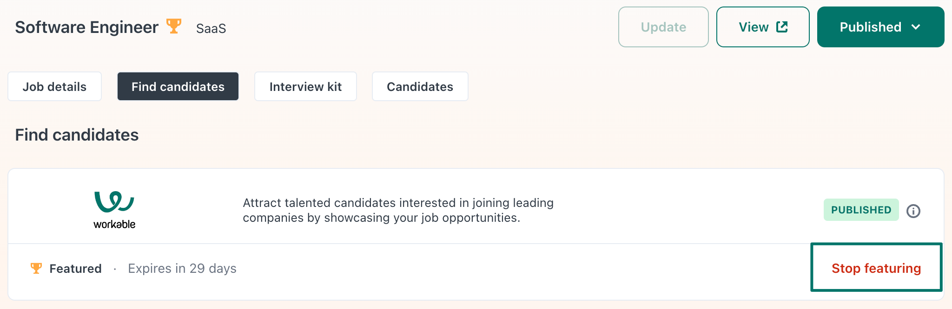Click the trophy icon beside Featured label
The image size is (952, 309).
36,268
